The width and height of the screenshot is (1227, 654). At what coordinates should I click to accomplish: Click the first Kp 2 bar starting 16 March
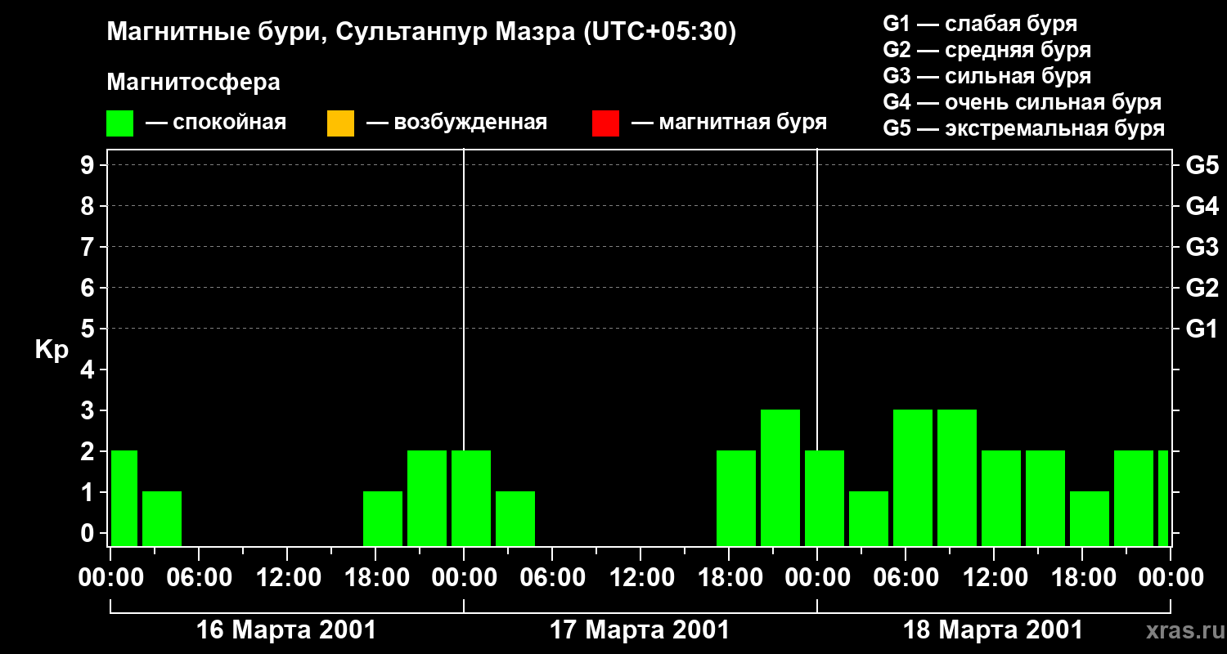pos(124,498)
